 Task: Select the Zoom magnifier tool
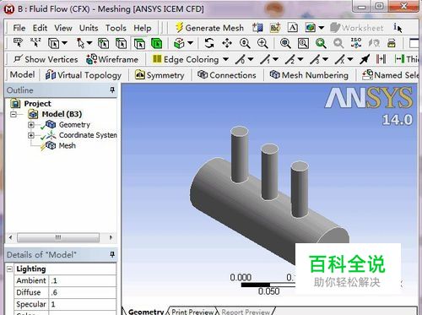click(x=245, y=43)
